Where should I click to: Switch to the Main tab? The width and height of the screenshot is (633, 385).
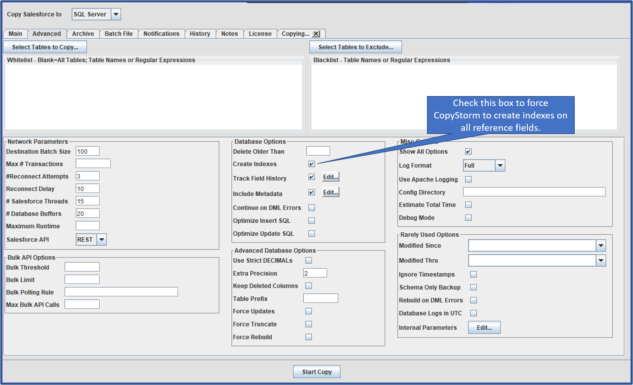click(x=16, y=34)
